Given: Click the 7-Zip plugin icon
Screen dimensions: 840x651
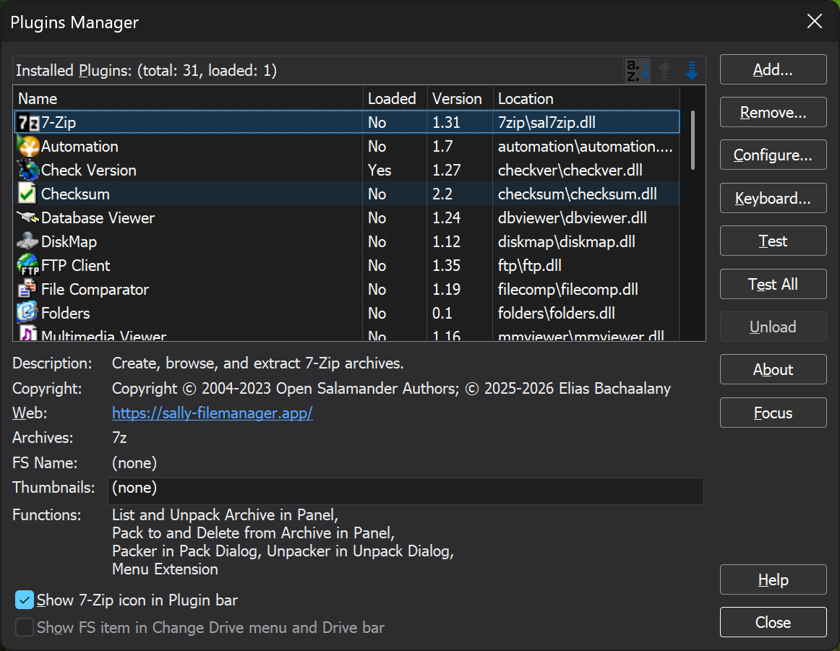Looking at the screenshot, I should click(28, 123).
